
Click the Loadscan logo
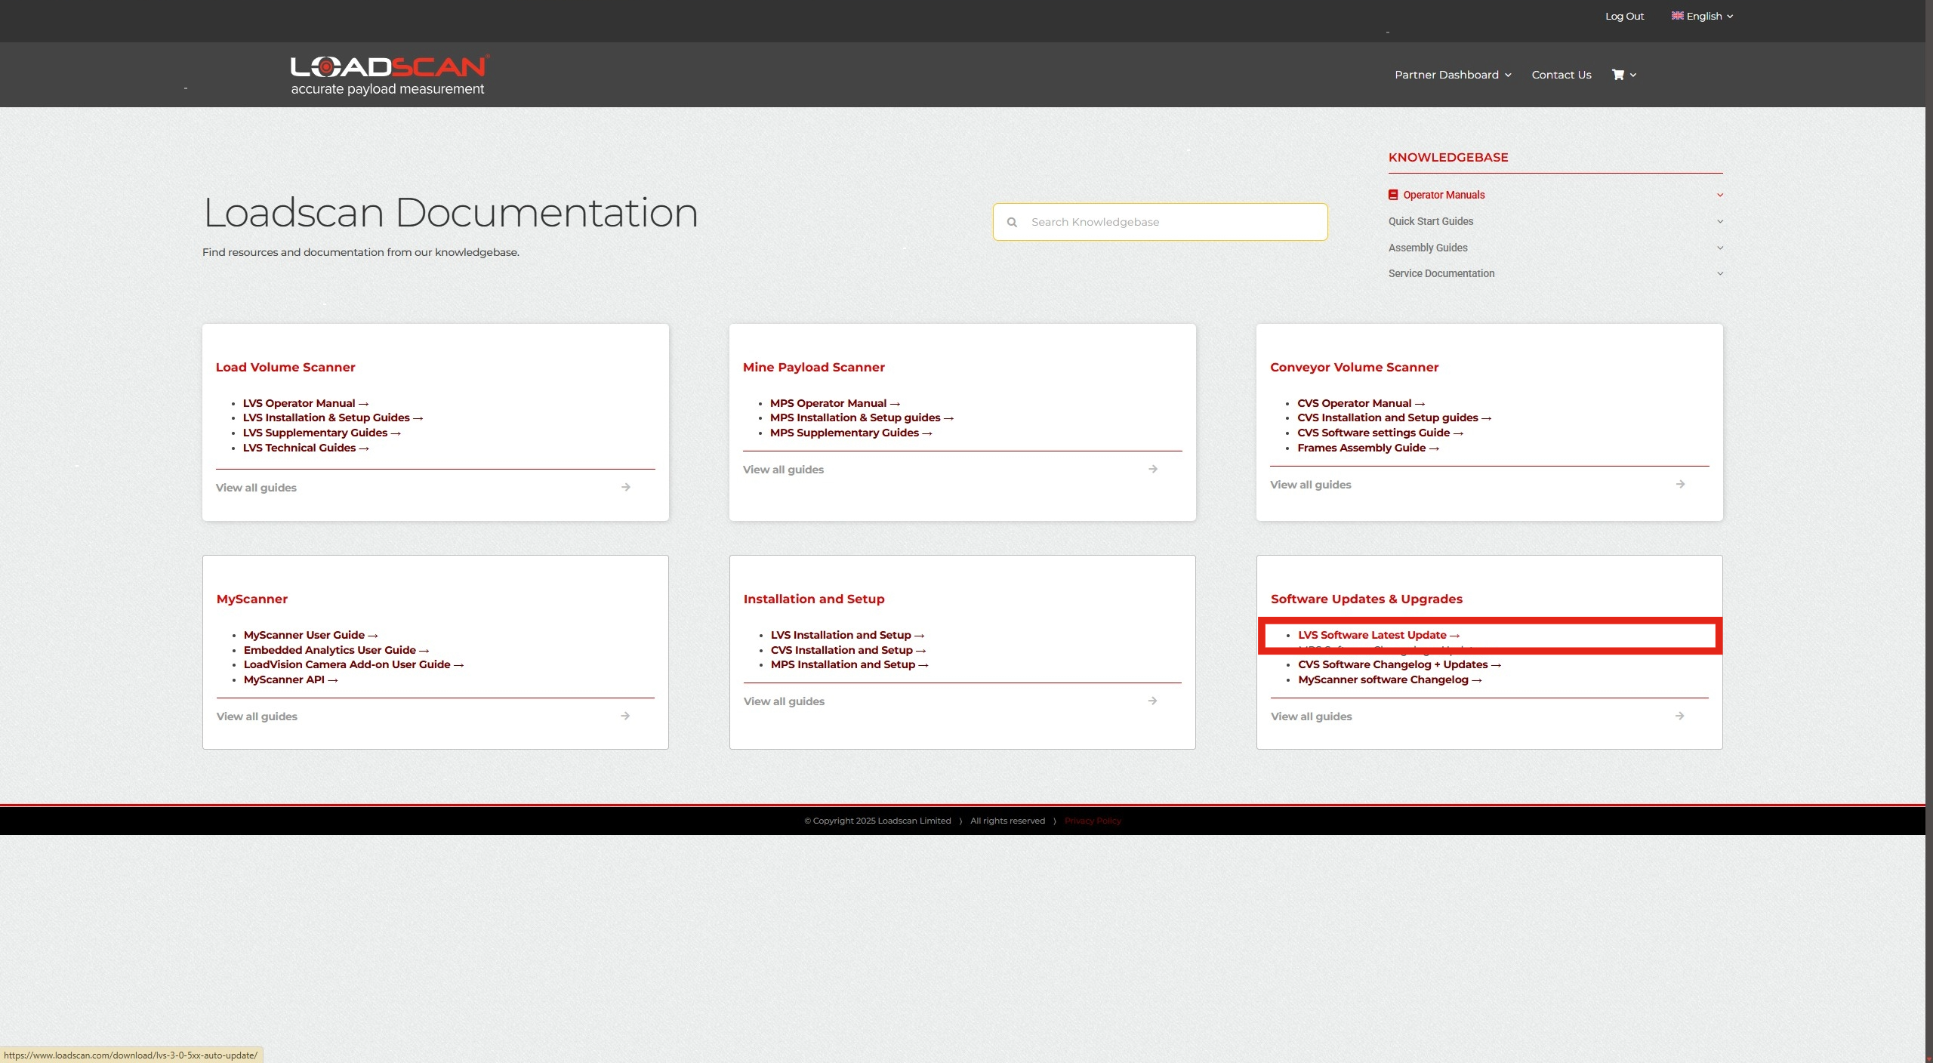pos(390,75)
